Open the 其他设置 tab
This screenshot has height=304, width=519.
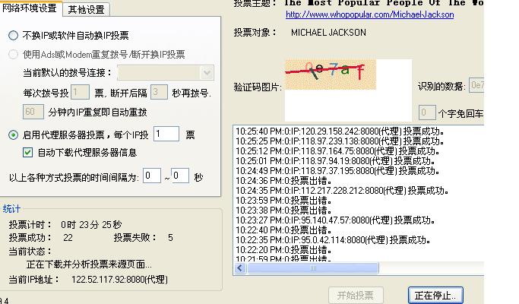click(x=86, y=9)
